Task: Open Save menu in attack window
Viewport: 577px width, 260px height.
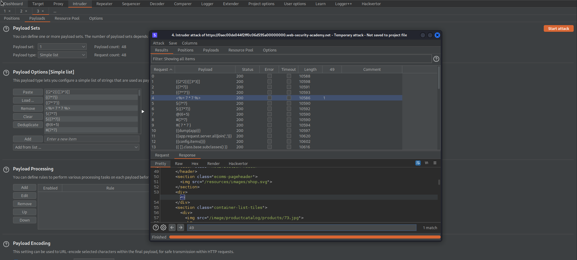Action: pos(173,43)
